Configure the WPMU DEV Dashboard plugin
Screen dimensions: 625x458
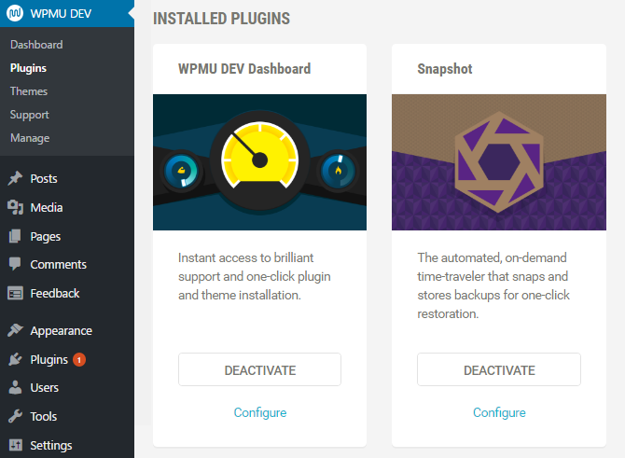pos(260,412)
